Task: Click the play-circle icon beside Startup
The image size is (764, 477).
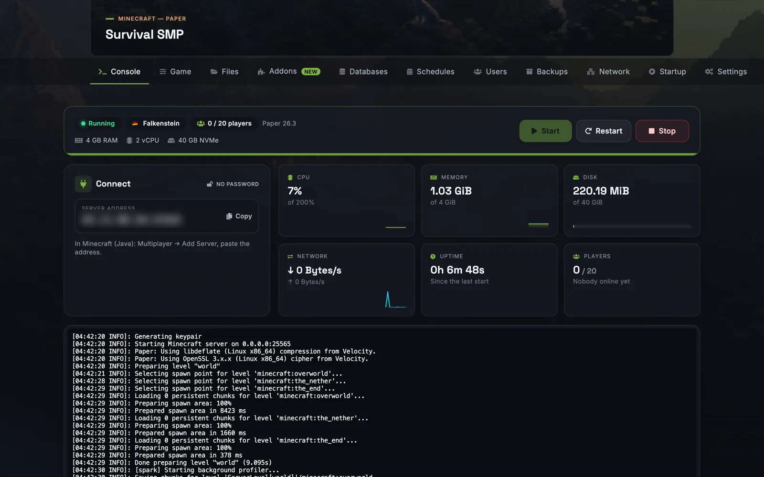Action: 652,72
